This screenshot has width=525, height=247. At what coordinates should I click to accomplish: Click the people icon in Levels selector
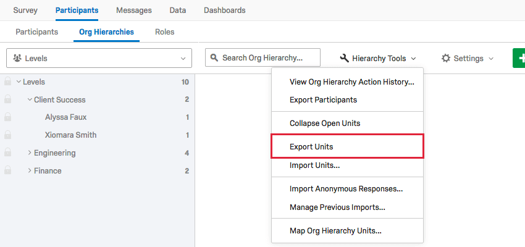(17, 58)
